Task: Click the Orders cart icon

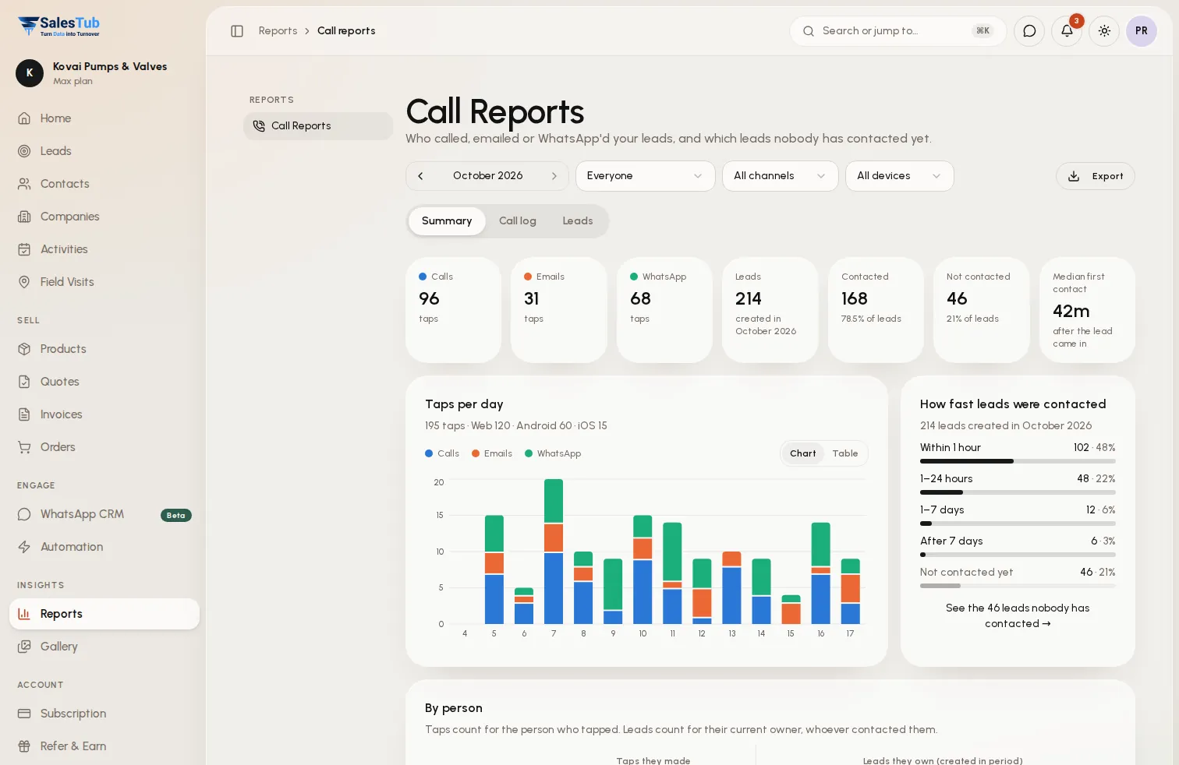Action: 24,447
